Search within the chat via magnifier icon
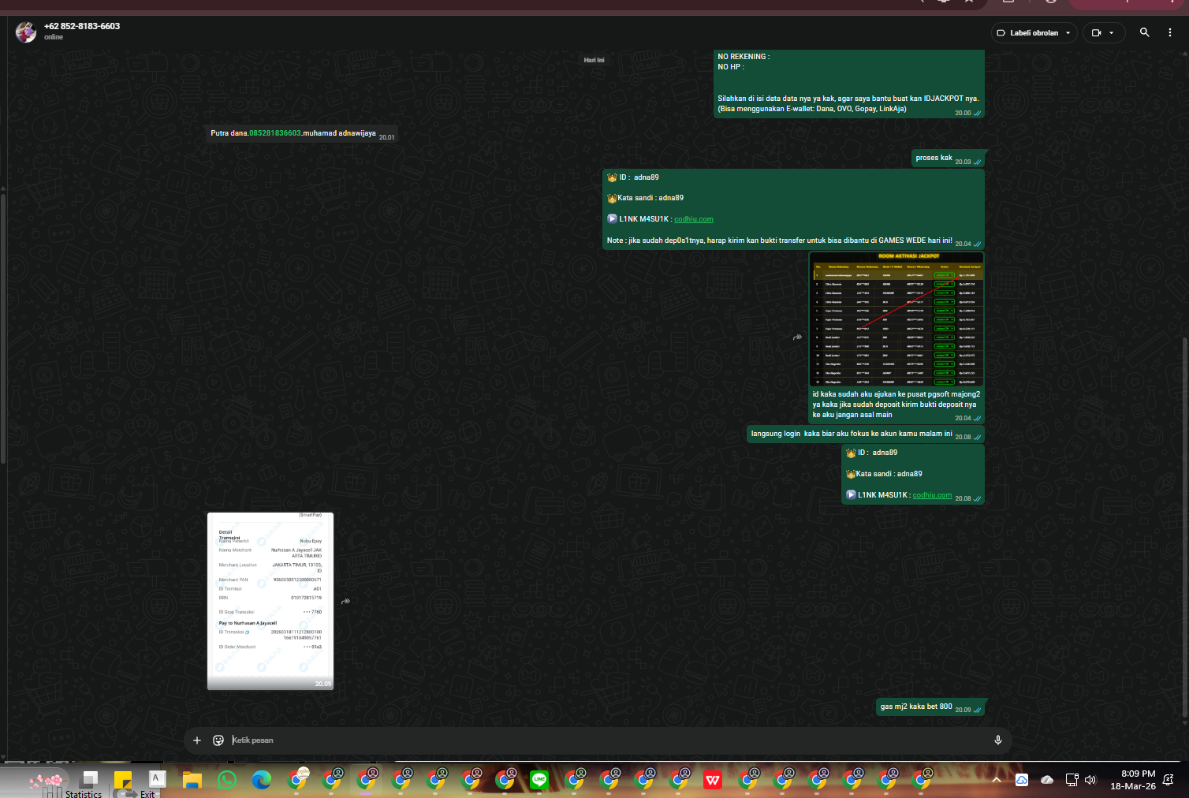This screenshot has height=798, width=1189. (1144, 32)
